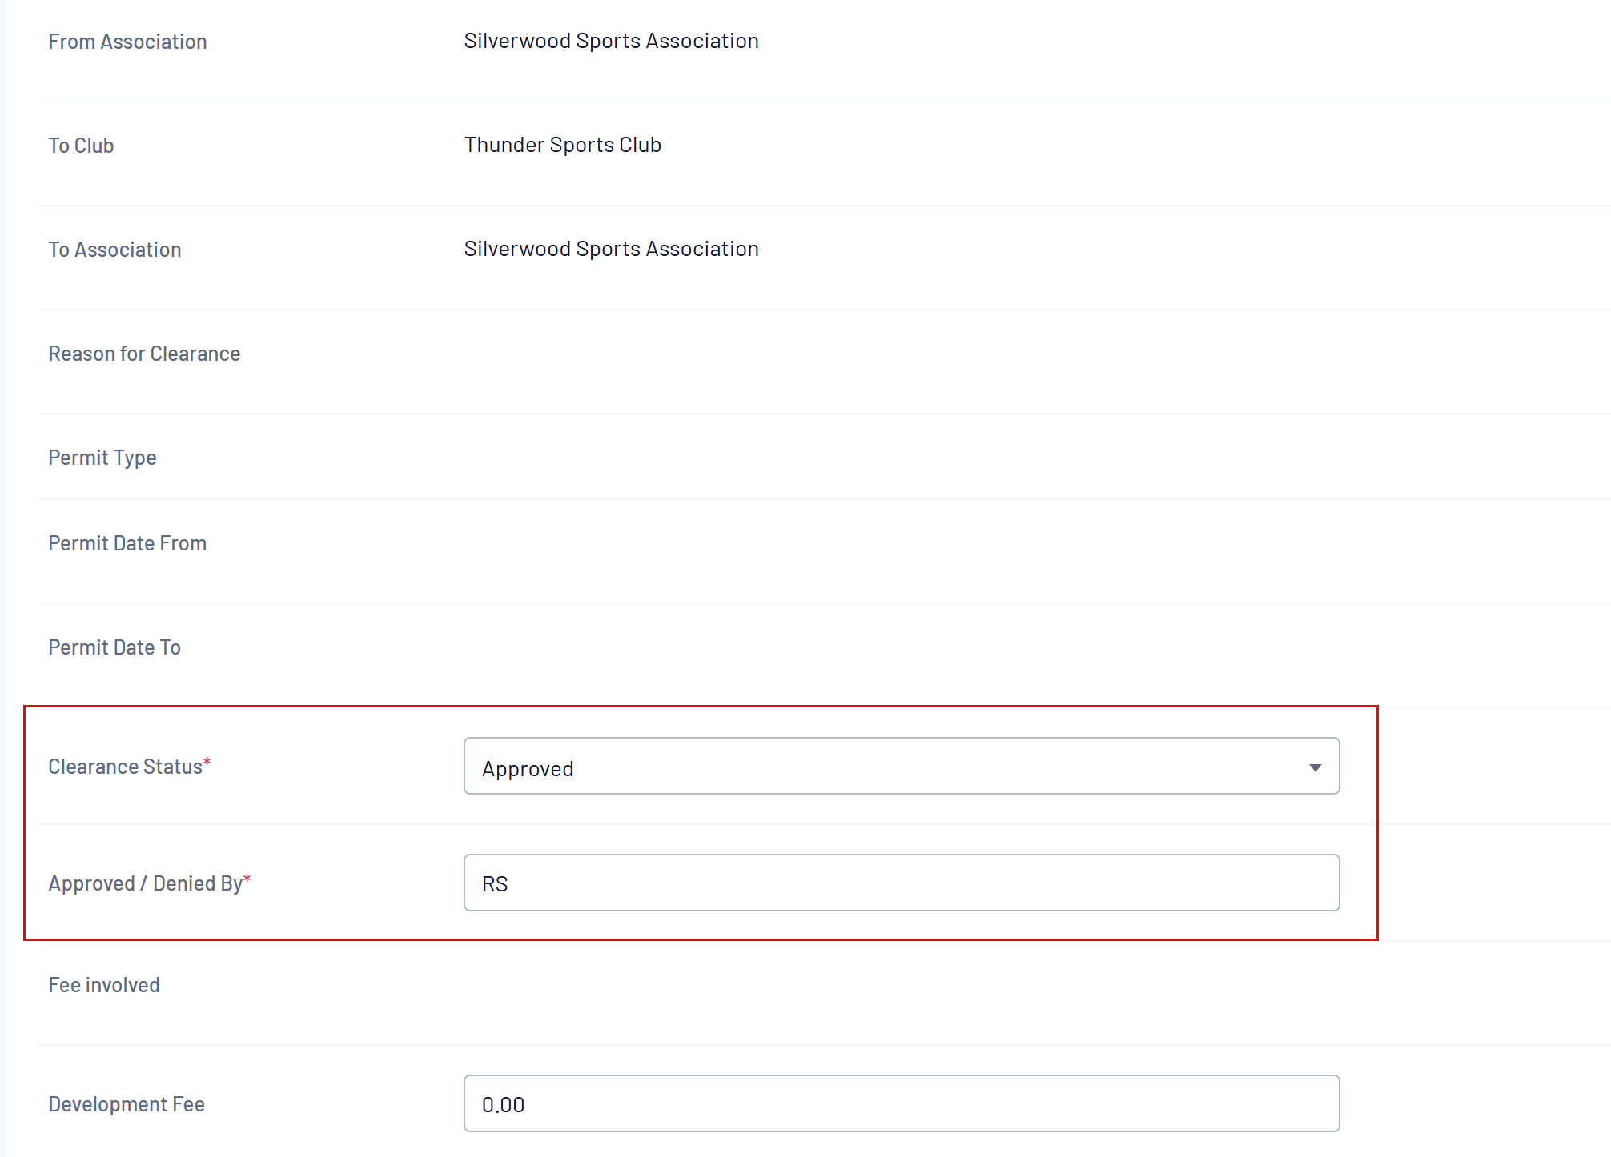Click the Permit Date To label

[x=114, y=647]
